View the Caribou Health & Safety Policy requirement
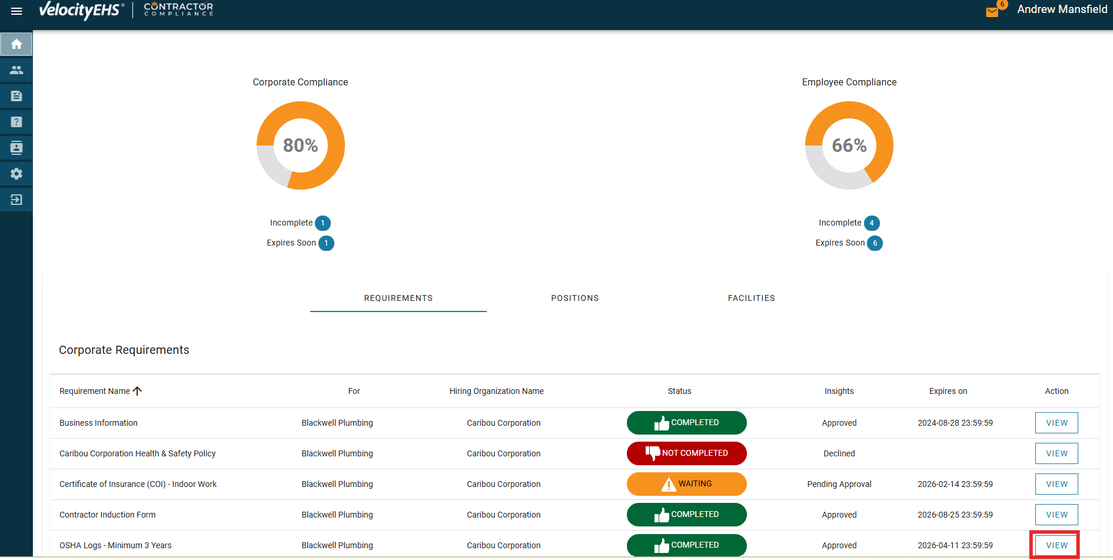 click(1056, 453)
